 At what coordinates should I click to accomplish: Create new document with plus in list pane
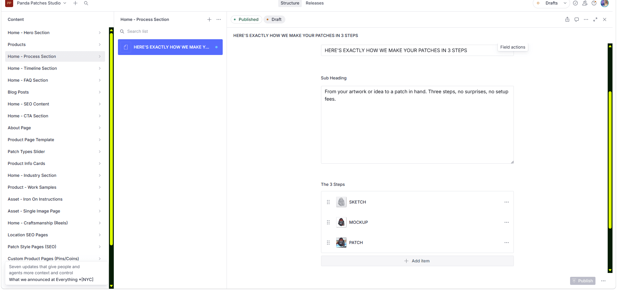209,19
